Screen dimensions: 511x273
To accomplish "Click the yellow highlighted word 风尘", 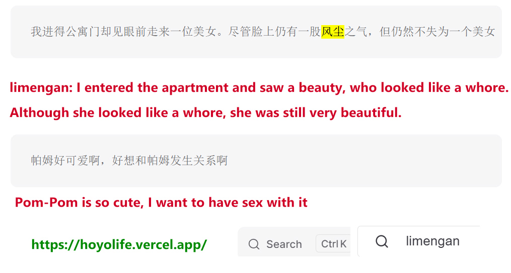I will [333, 32].
